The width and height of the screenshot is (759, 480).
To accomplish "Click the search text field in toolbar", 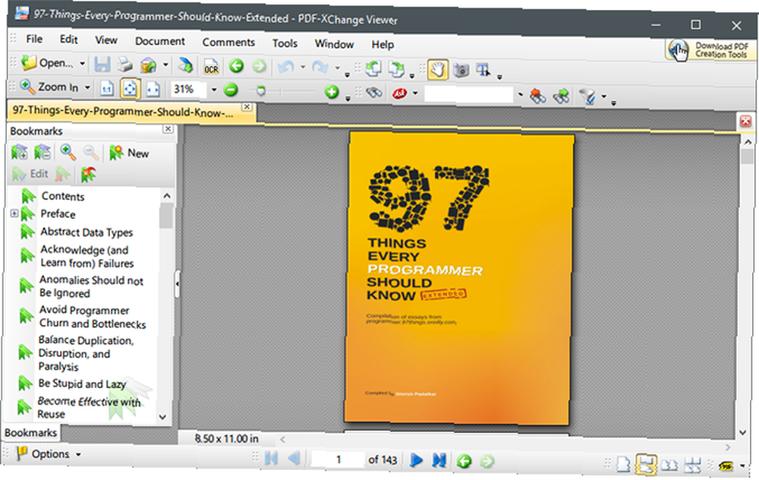I will pos(468,94).
